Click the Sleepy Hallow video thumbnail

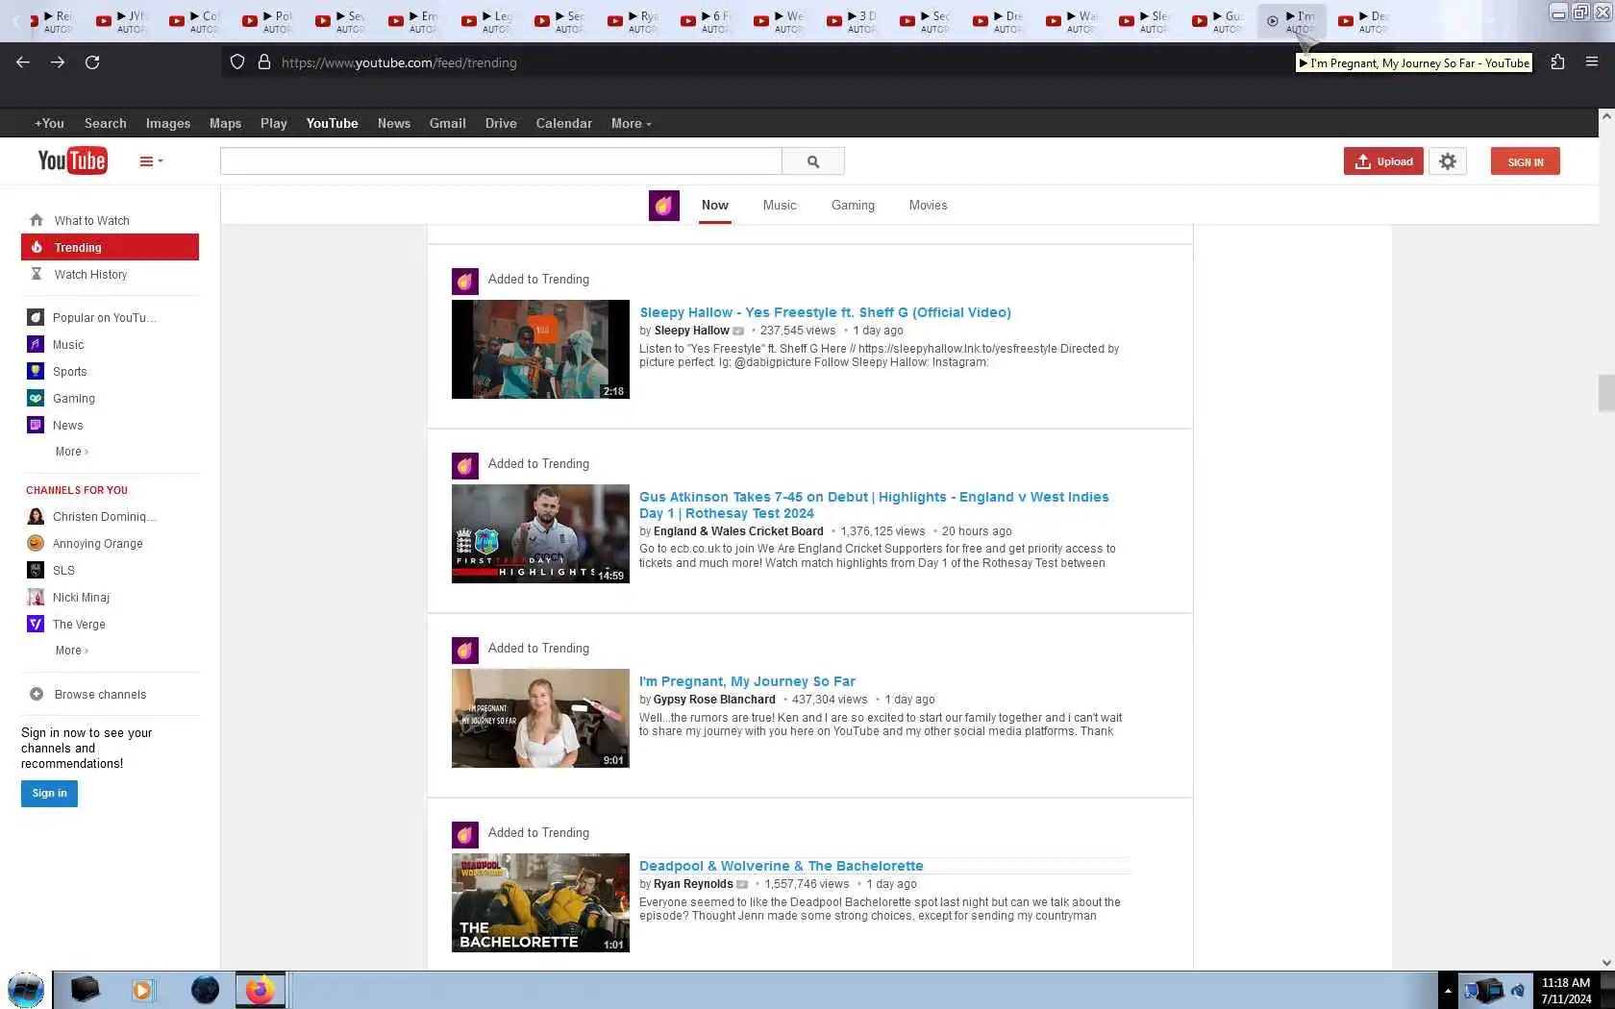click(540, 350)
